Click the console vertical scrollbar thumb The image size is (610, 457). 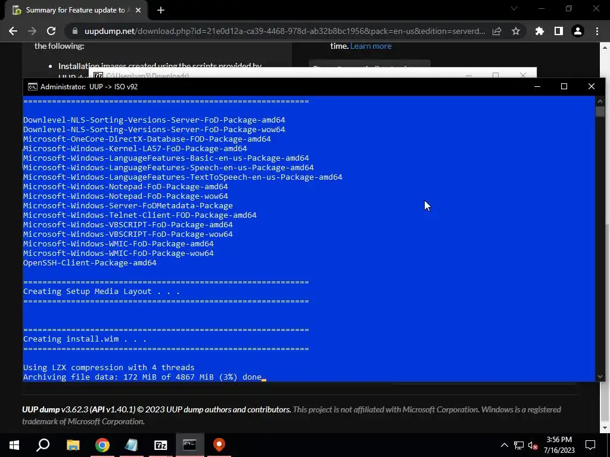[x=600, y=111]
